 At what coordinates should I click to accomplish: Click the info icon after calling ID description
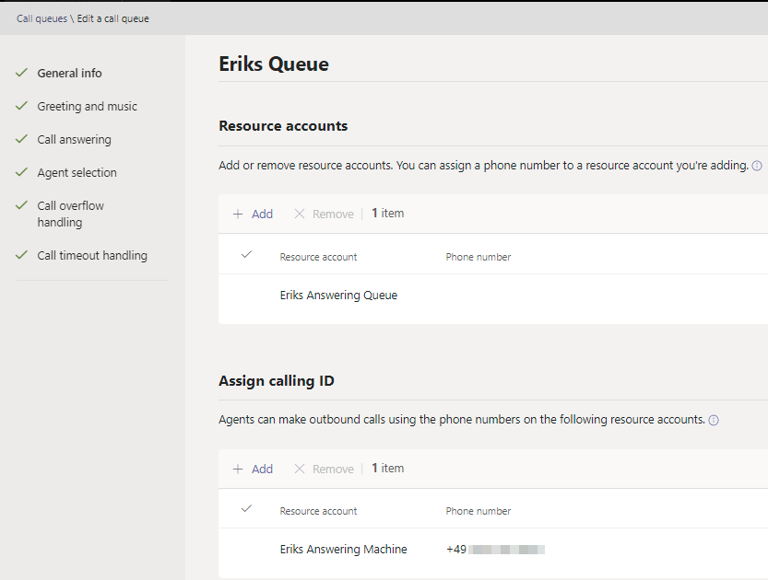(x=714, y=421)
